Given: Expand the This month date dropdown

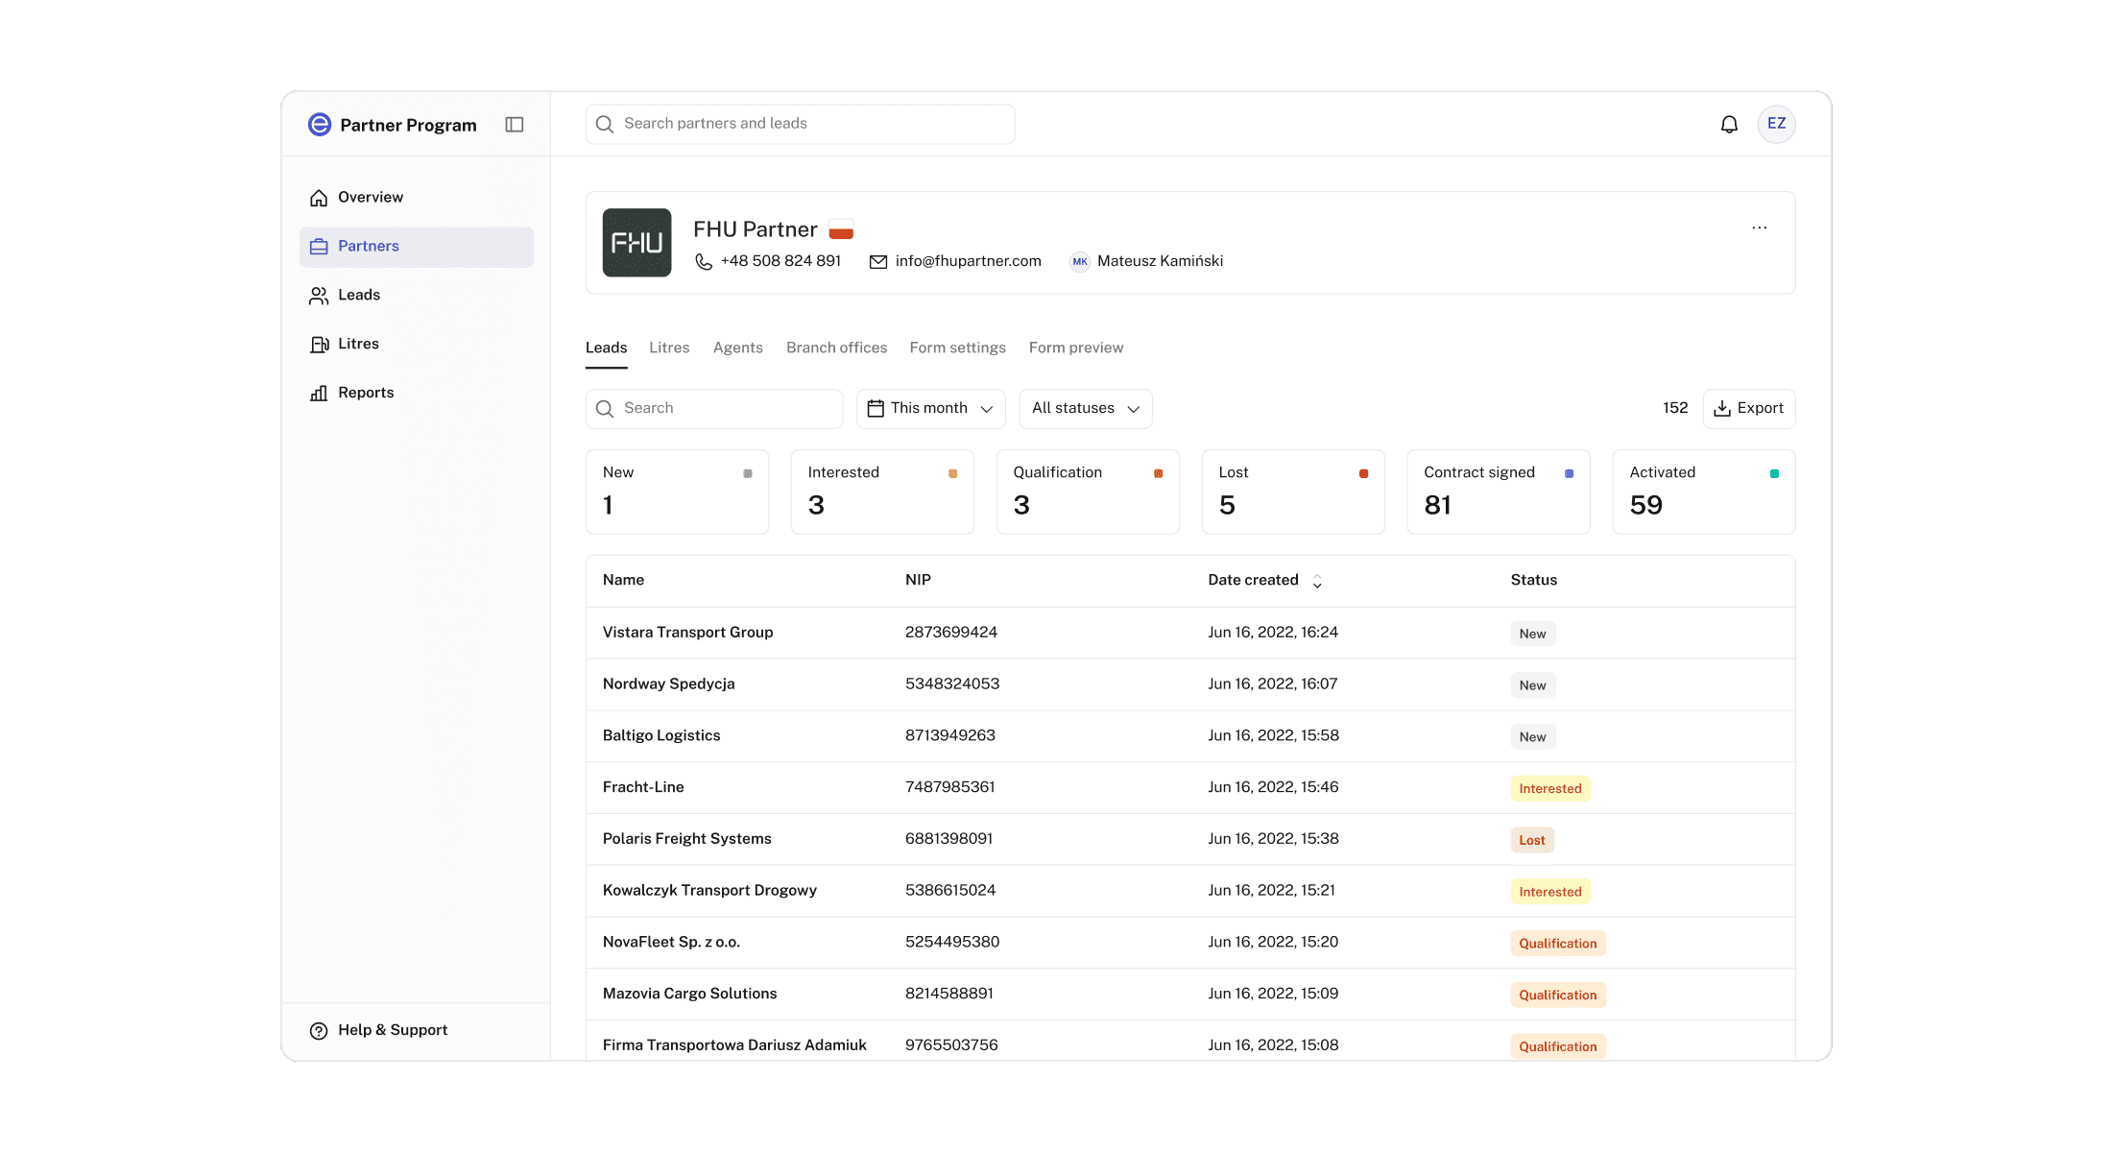Looking at the screenshot, I should click(930, 409).
